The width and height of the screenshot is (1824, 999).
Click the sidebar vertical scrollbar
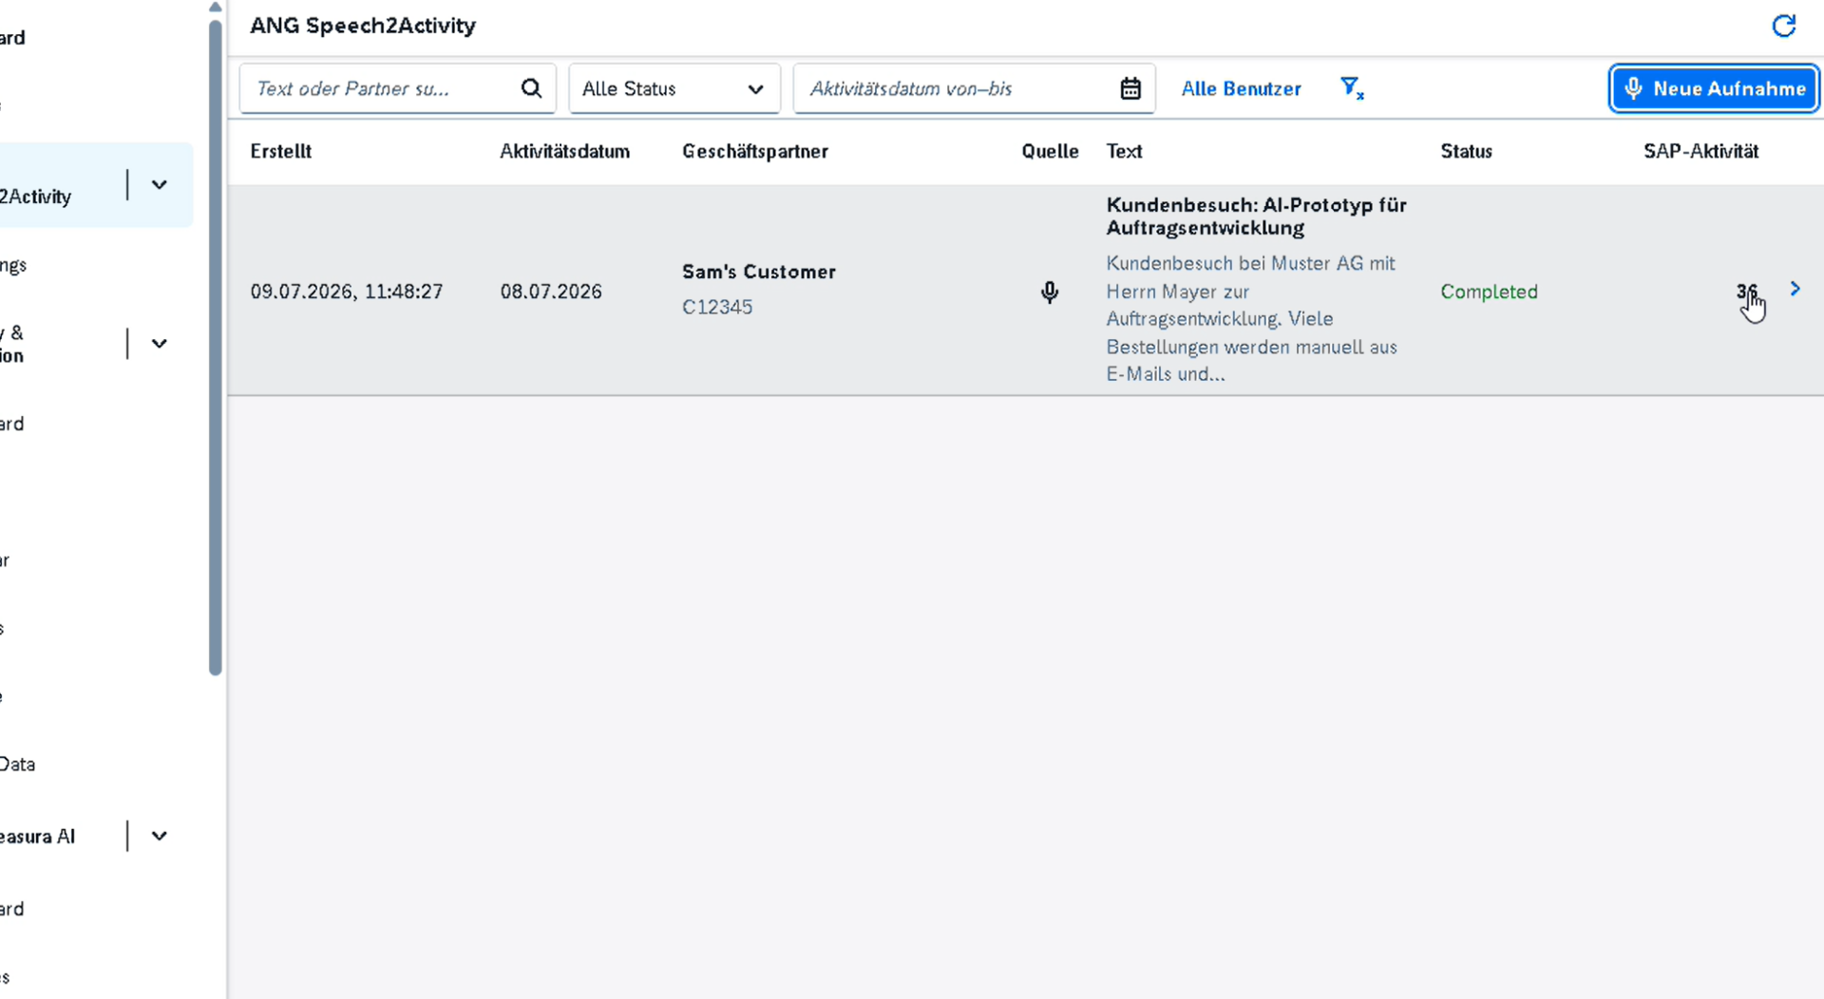click(x=216, y=347)
